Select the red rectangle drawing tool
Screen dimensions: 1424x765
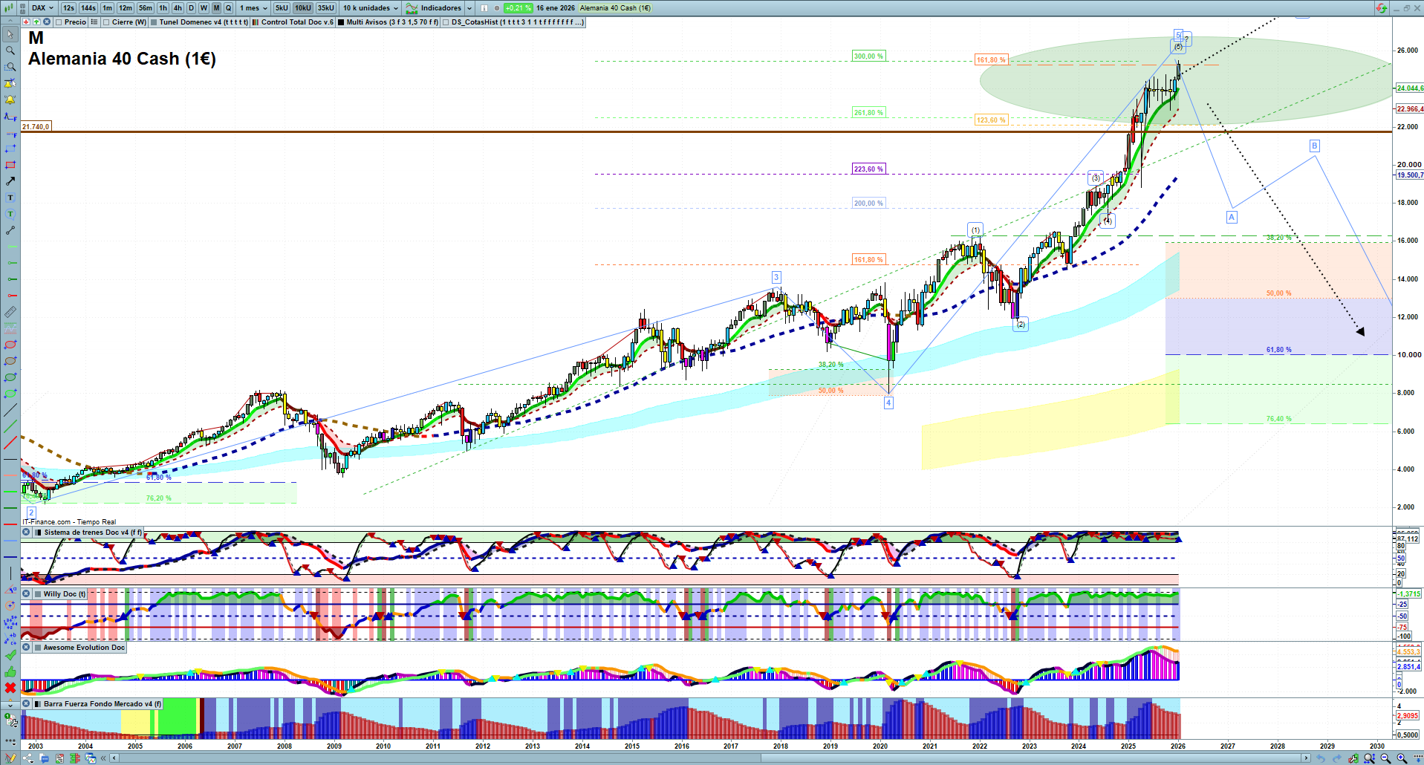coord(10,165)
